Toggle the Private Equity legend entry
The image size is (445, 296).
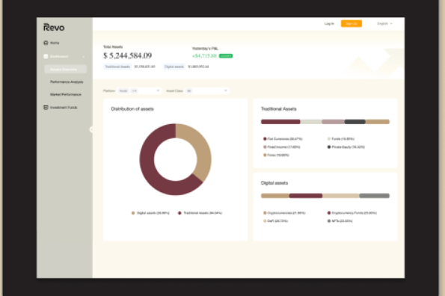pos(346,147)
